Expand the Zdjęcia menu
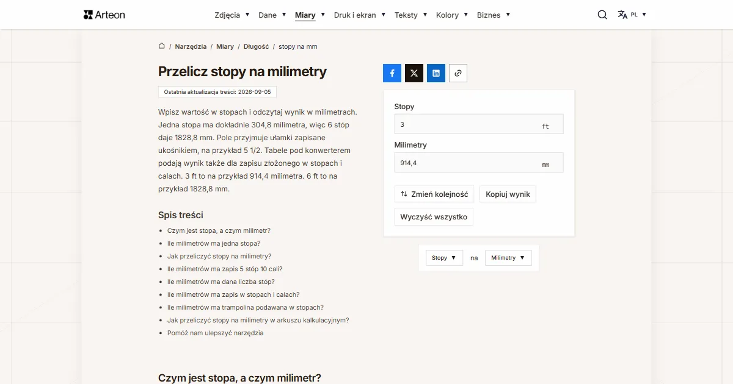The height and width of the screenshot is (384, 733). (232, 15)
